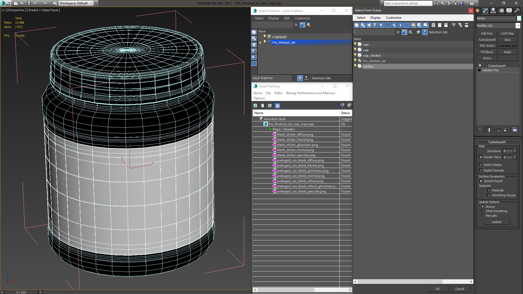Open the Modify command panel tab
This screenshot has width=523, height=294.
click(485, 11)
